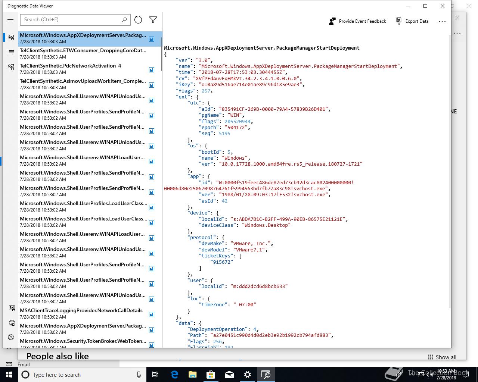The height and width of the screenshot is (382, 478).
Task: Open the hamburger navigation menu
Action: coord(10,20)
